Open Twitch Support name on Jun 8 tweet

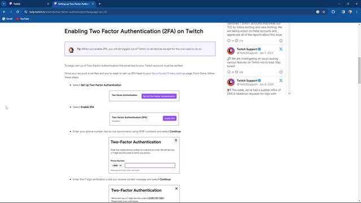pyautogui.click(x=247, y=81)
